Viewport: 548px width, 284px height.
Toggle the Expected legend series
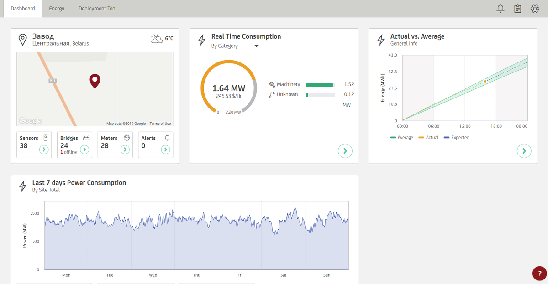[x=457, y=138]
